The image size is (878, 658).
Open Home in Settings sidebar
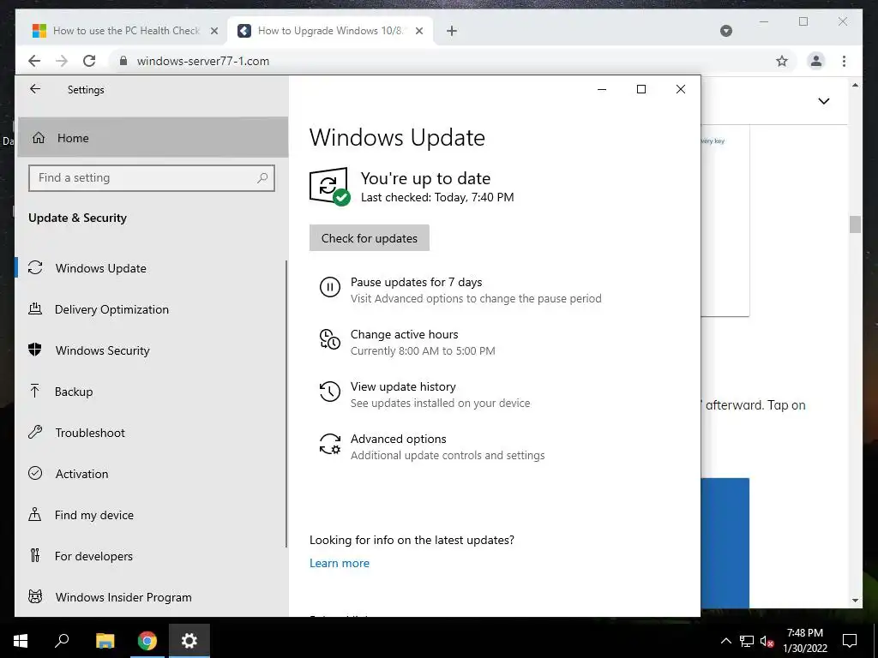coord(153,138)
